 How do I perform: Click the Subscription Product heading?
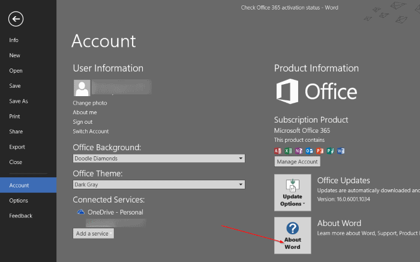[x=311, y=120]
